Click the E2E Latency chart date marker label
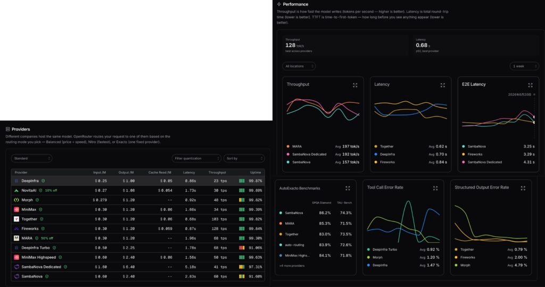This screenshot has width=545, height=287. (x=519, y=95)
